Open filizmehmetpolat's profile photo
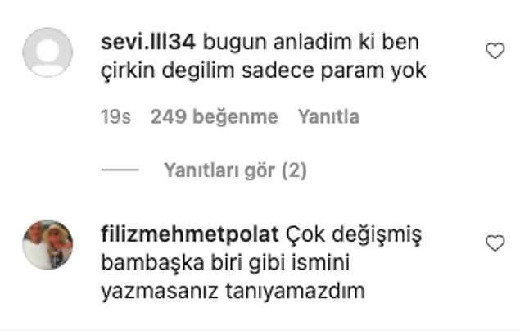The image size is (520, 331). click(47, 244)
